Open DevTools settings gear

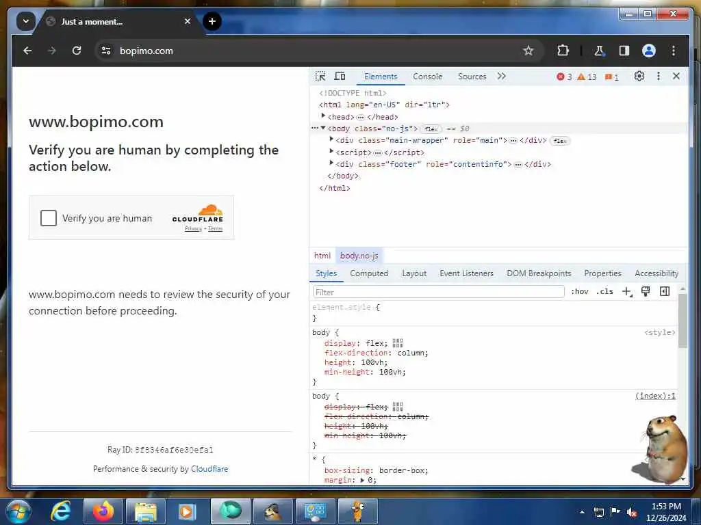tap(639, 77)
